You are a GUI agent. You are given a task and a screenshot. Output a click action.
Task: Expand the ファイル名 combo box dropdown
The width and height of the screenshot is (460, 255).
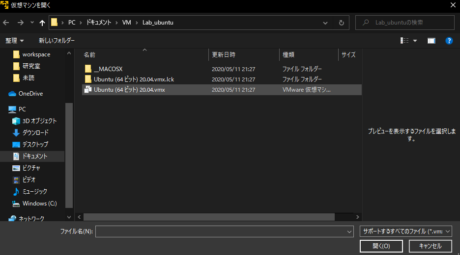[349, 231]
